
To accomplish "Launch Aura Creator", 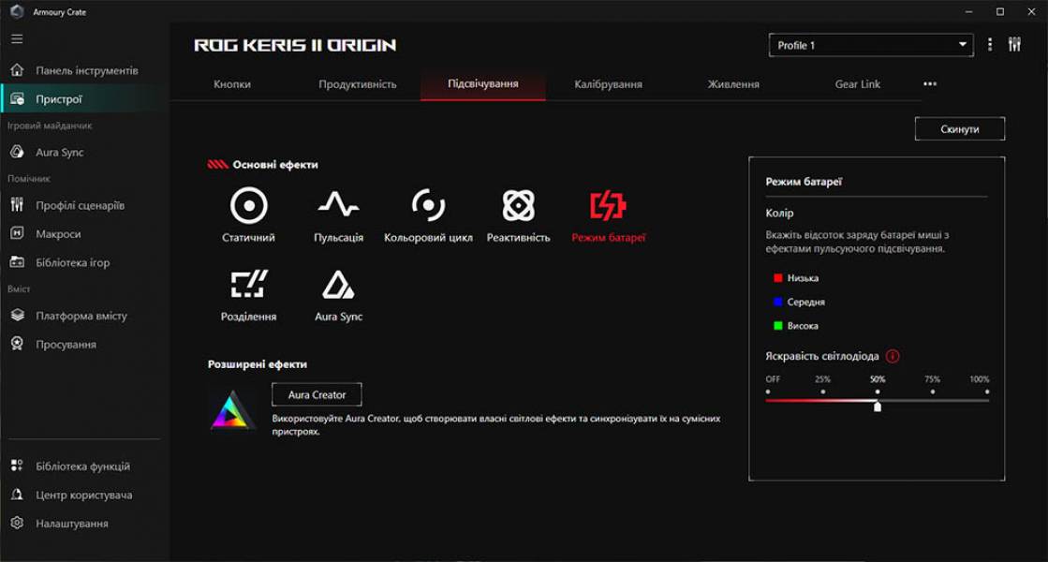I will tap(317, 393).
